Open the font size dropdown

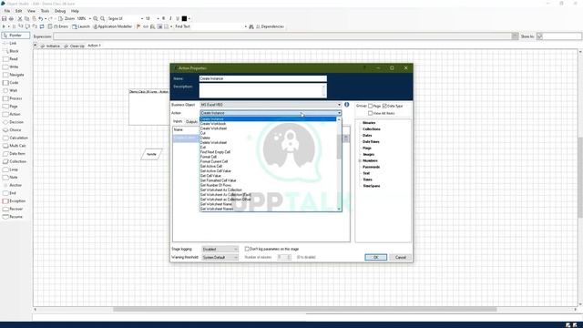tap(158, 18)
